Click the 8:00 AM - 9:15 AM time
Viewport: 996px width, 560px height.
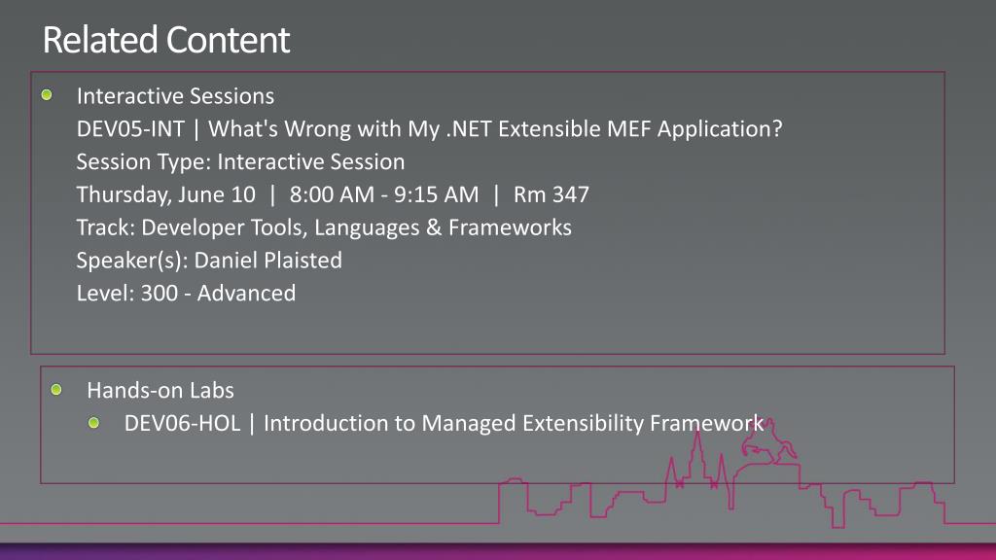point(384,194)
